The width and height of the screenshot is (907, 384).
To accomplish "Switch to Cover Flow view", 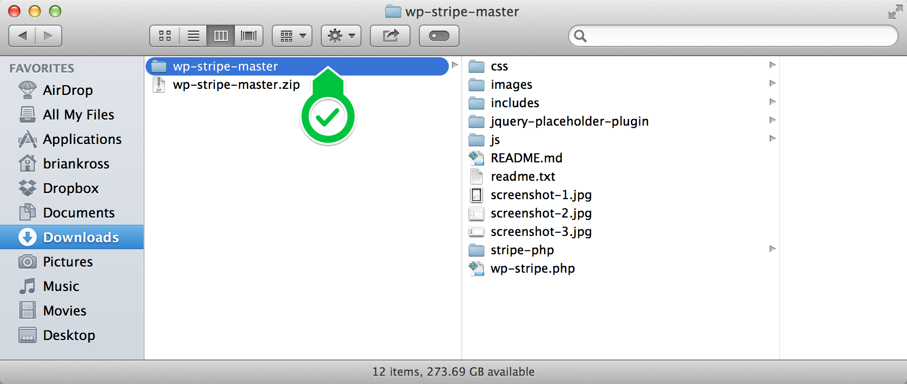I will coord(249,36).
